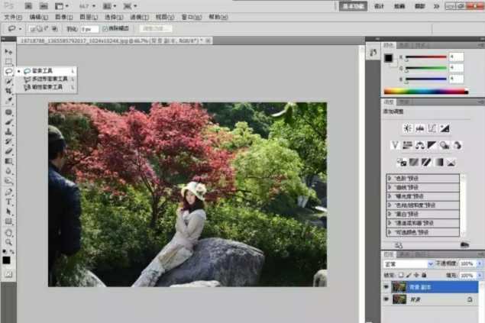485x323 pixels.
Task: Expand the 可选颜色 presets group
Action: click(390, 232)
